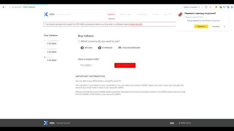Click the © XERA 2018 footer text

185,123
